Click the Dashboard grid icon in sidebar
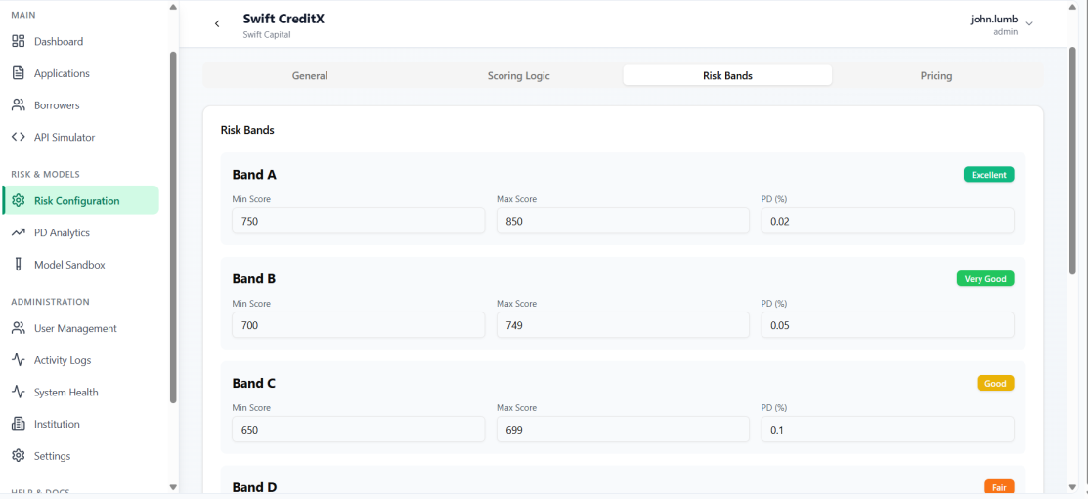 pyautogui.click(x=18, y=42)
